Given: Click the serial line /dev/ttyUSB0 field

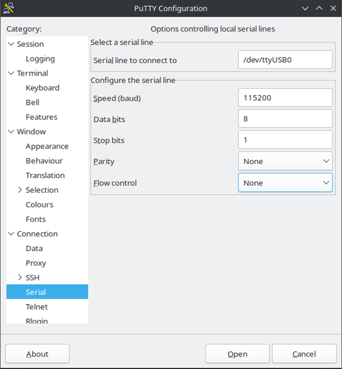Looking at the screenshot, I should (x=285, y=59).
